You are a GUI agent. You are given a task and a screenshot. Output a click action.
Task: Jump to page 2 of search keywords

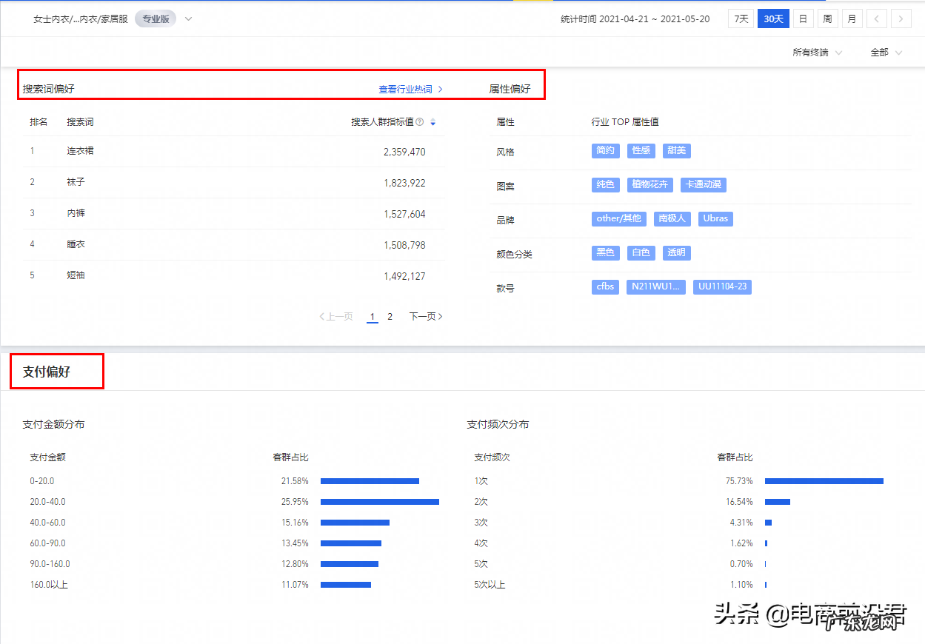(x=390, y=316)
